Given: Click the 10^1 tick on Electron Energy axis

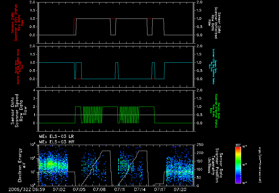Looking at the screenshot, I should (x=33, y=172).
